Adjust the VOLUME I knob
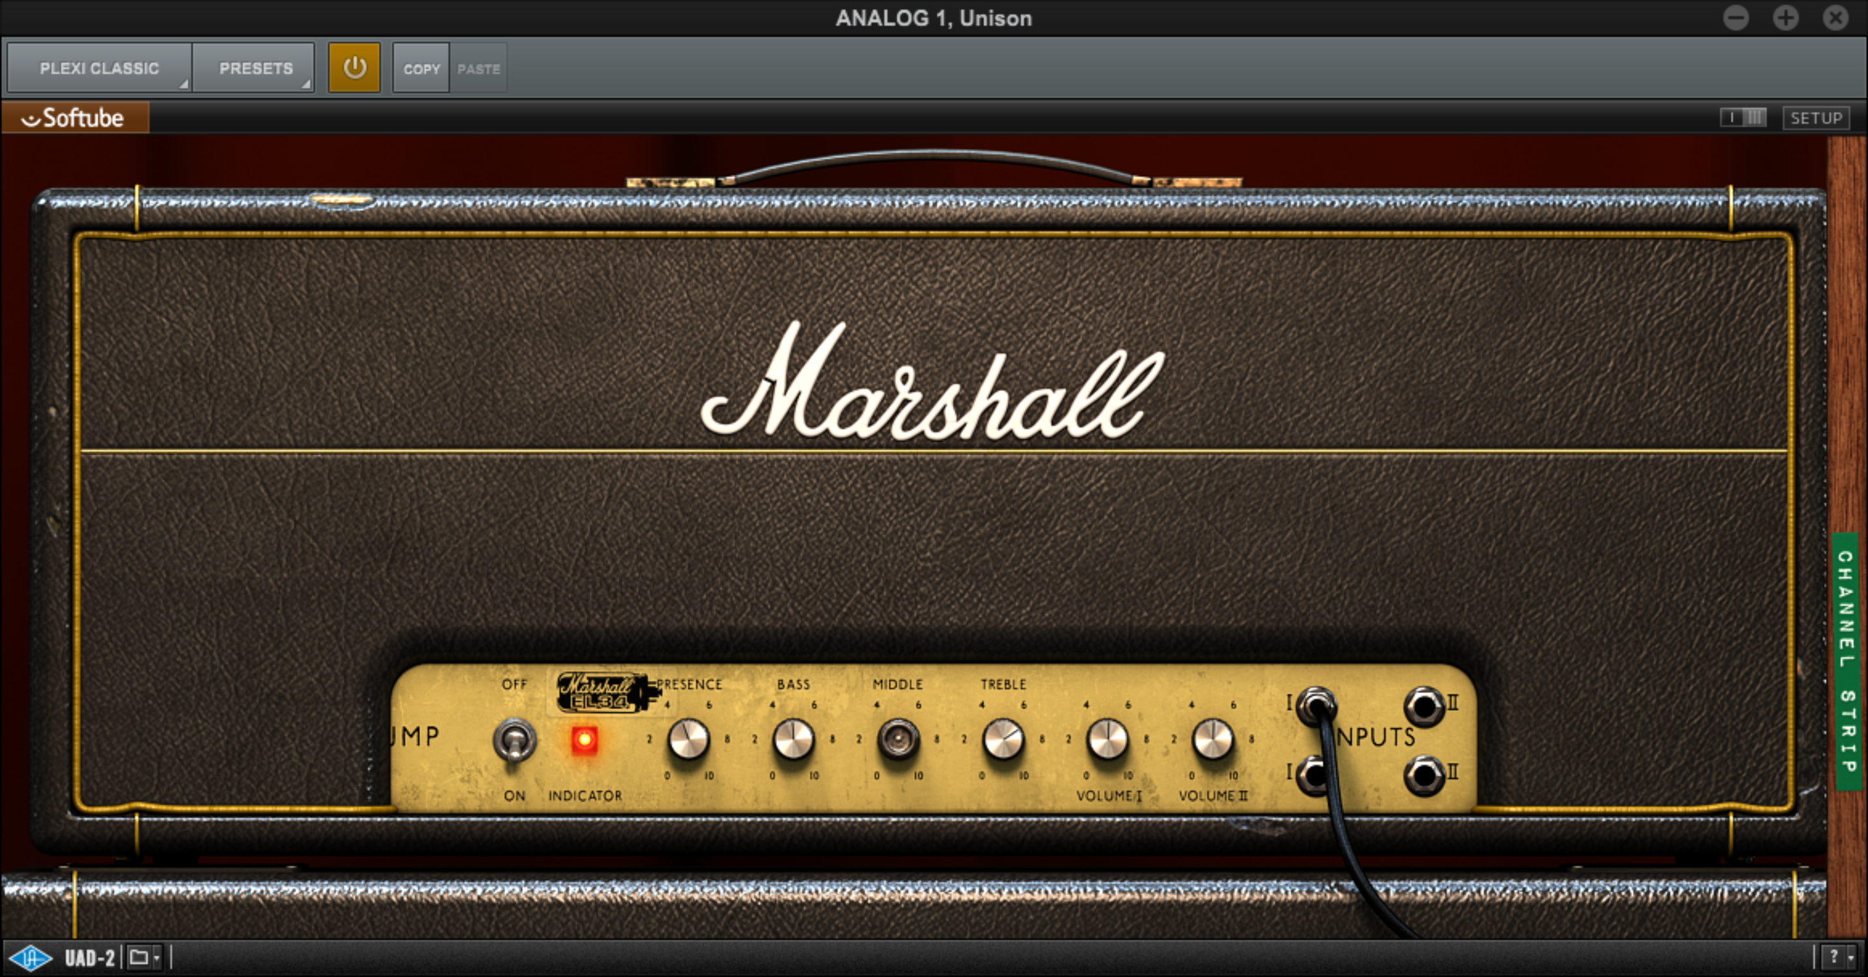The width and height of the screenshot is (1868, 977). (x=1107, y=739)
